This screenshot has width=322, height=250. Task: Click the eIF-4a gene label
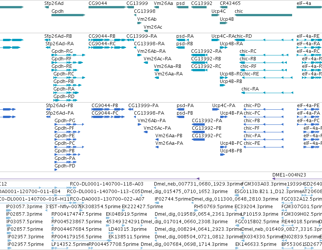coord(304,3)
